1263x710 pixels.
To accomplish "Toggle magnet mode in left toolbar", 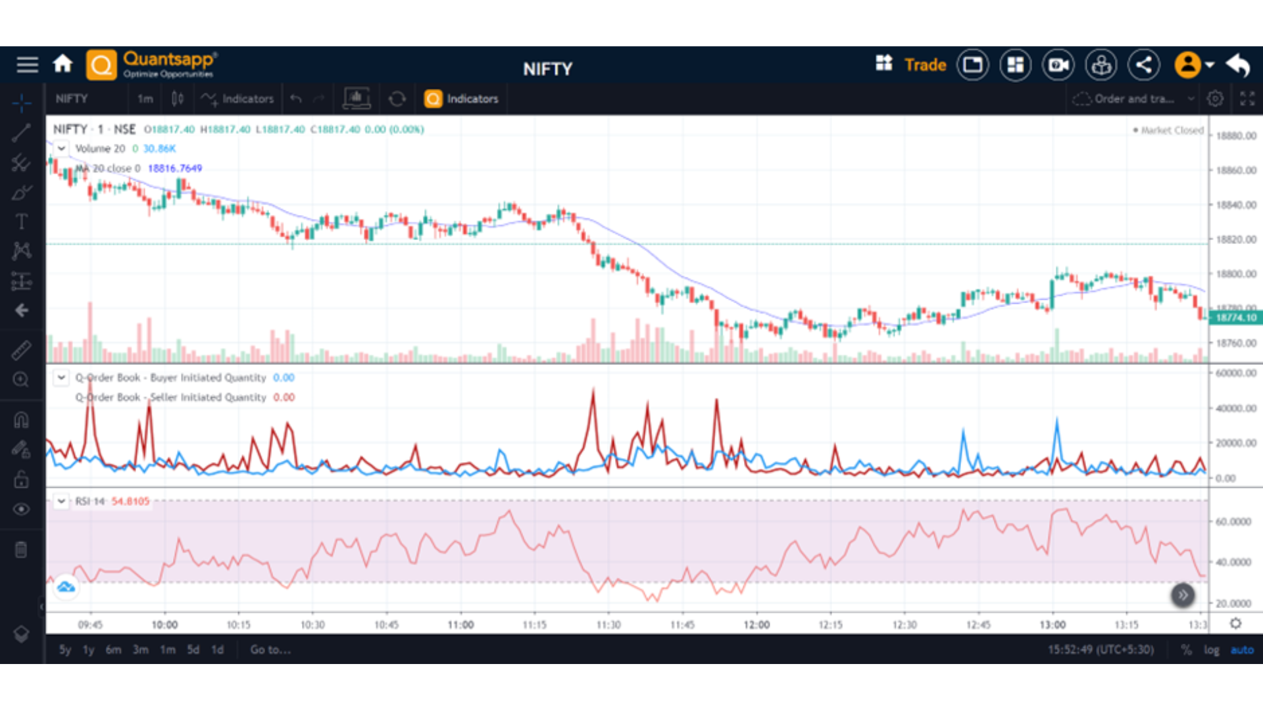I will pos(21,419).
